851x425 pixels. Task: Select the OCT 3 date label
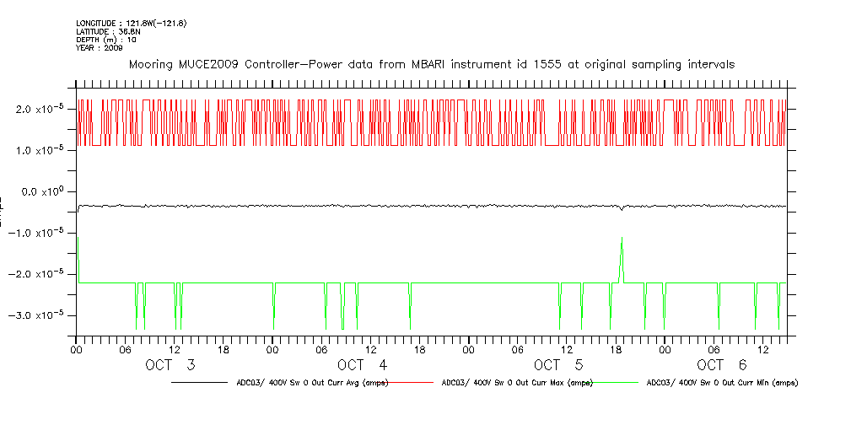click(170, 364)
